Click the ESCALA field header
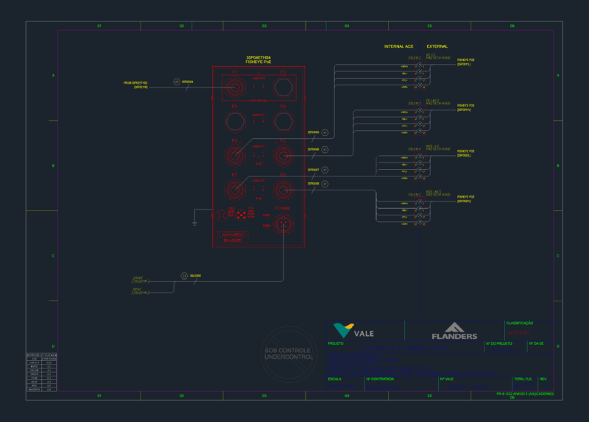 [x=335, y=379]
